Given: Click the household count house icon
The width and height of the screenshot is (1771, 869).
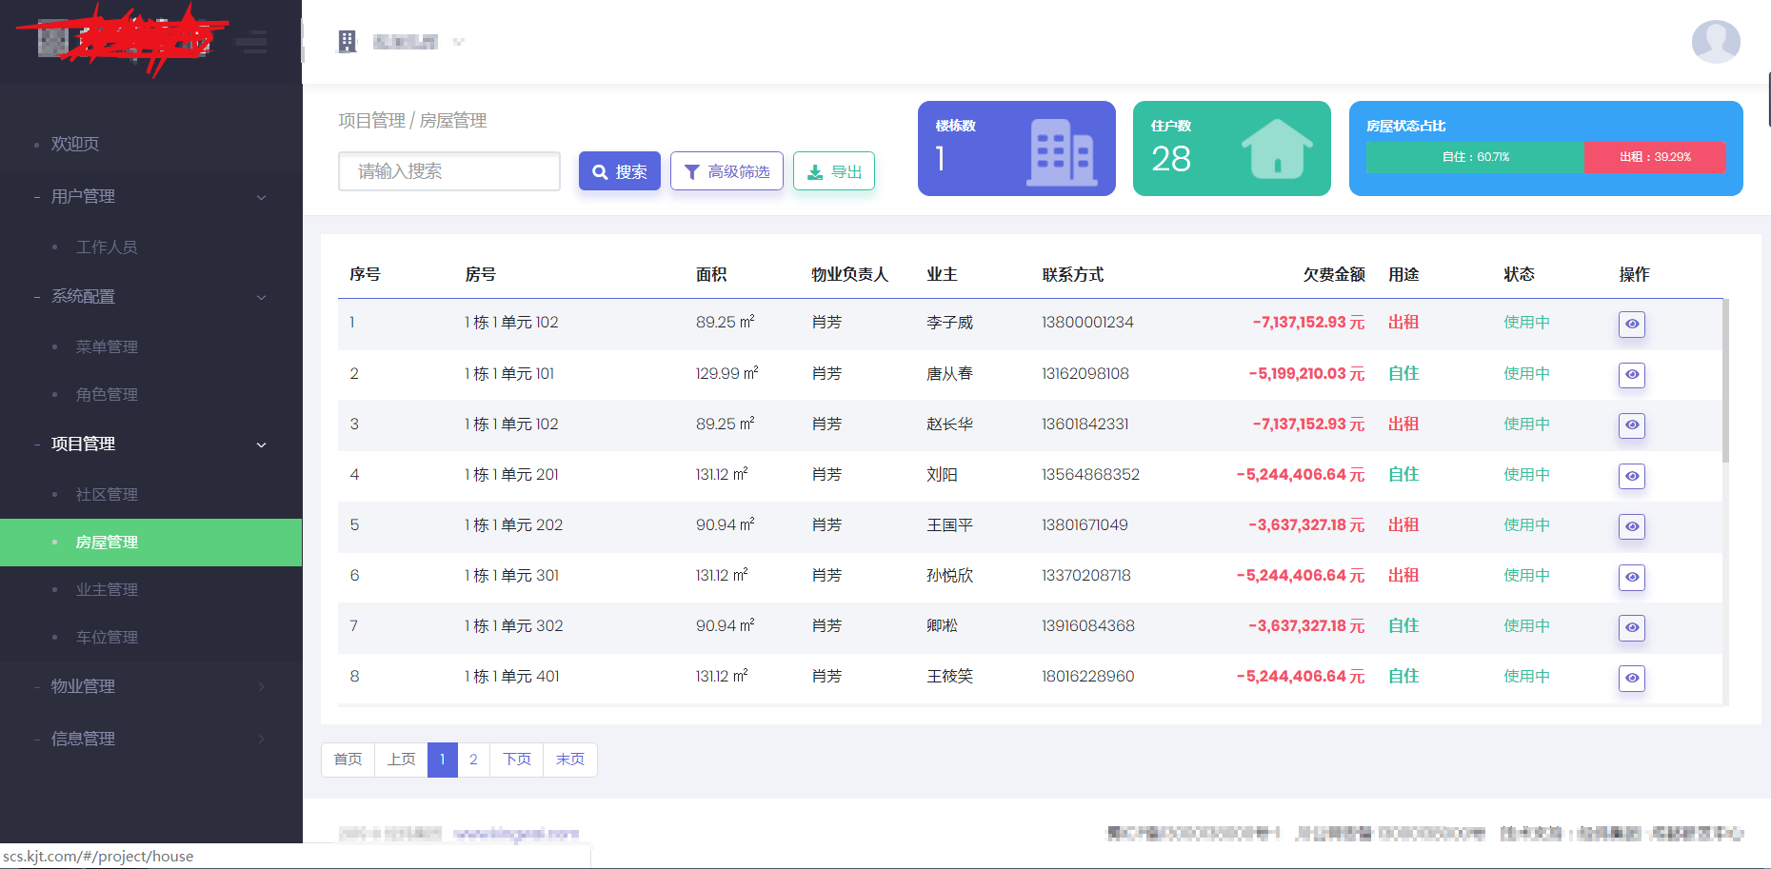Looking at the screenshot, I should tap(1276, 149).
